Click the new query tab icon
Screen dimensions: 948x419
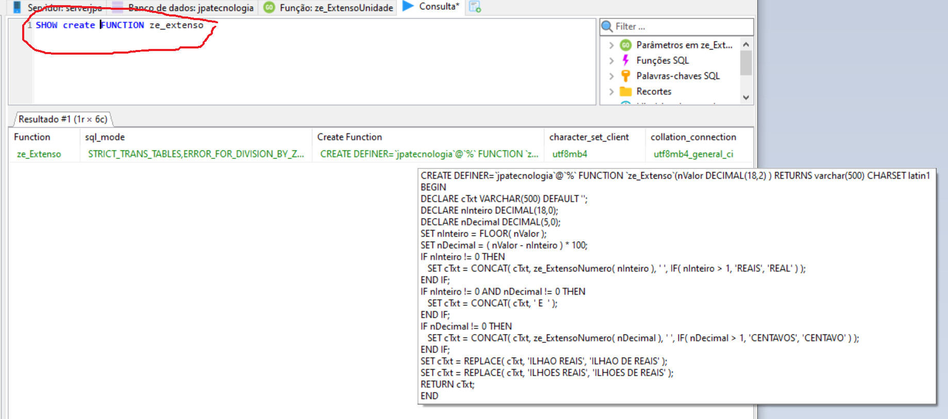tap(475, 7)
